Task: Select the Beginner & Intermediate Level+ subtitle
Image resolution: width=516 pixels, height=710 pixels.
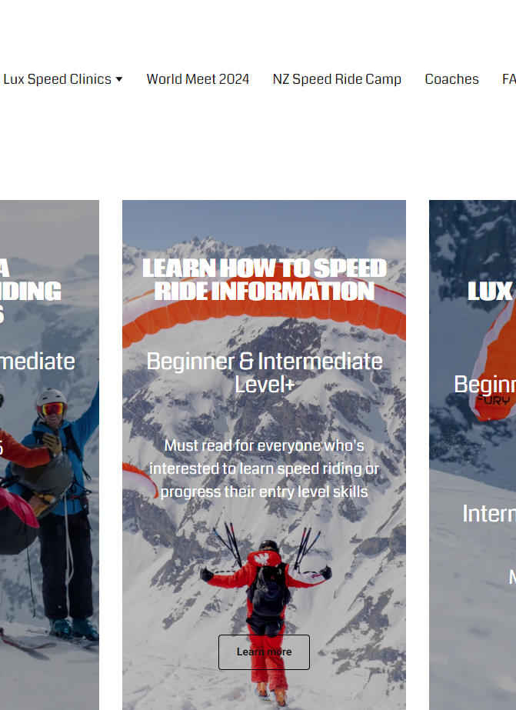Action: click(x=265, y=373)
